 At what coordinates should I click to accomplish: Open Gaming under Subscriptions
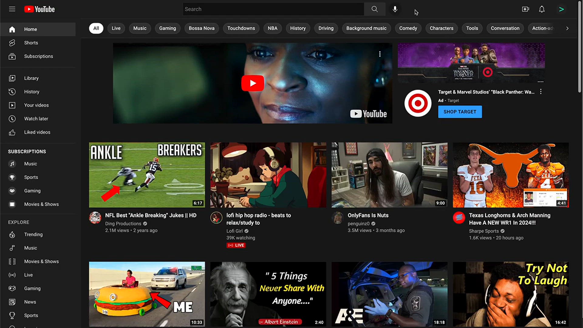[38, 191]
